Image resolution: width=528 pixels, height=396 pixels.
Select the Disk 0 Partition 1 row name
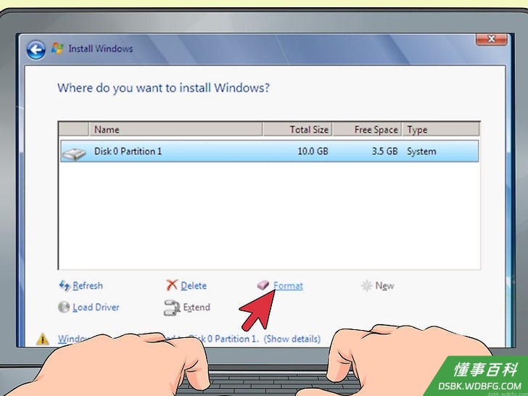pyautogui.click(x=128, y=151)
